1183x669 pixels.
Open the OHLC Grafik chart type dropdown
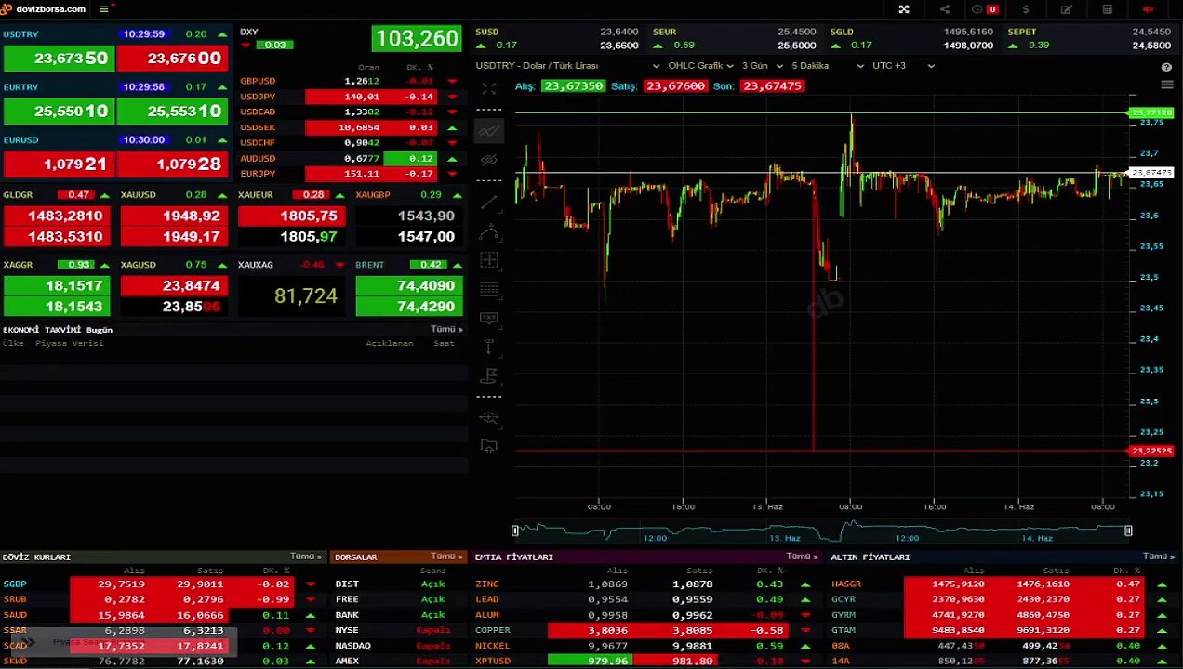click(700, 66)
